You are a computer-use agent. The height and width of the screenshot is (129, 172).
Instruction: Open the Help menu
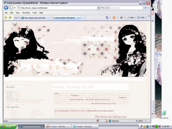pyautogui.click(x=41, y=13)
